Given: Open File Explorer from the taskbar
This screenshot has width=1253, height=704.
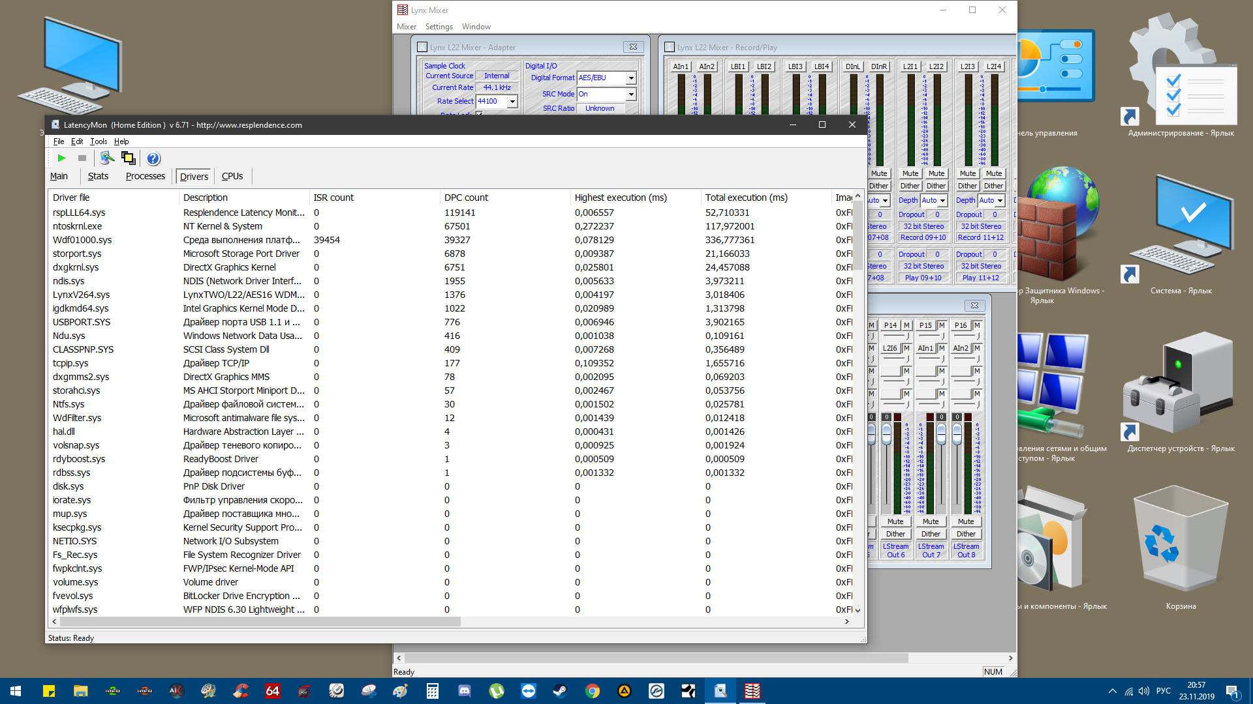Looking at the screenshot, I should click(x=80, y=691).
